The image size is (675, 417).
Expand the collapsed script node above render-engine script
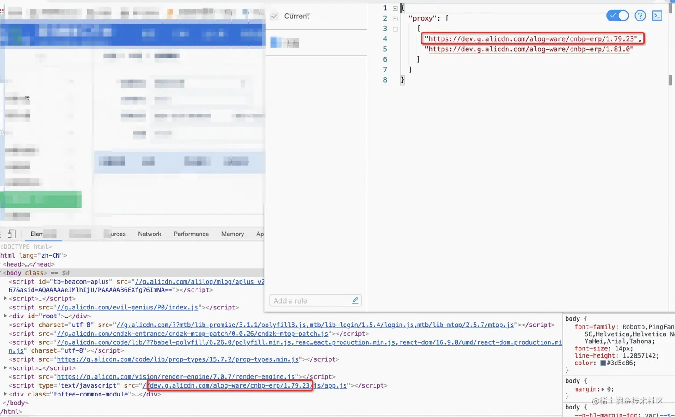click(5, 368)
